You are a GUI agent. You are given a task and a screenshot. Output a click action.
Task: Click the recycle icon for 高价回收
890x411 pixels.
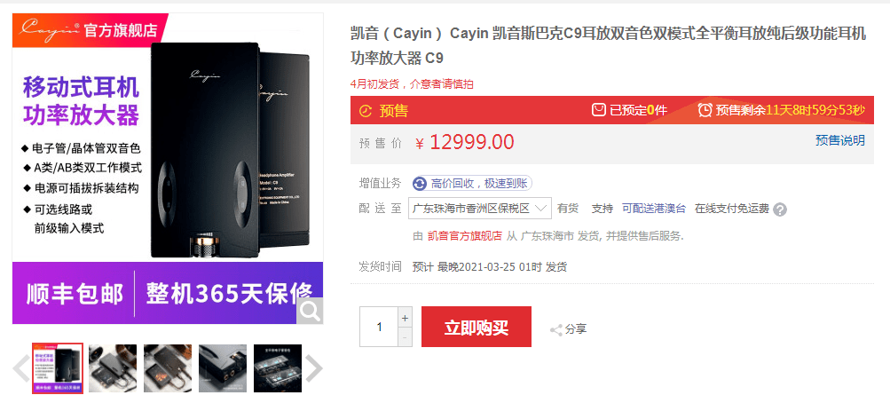(420, 184)
